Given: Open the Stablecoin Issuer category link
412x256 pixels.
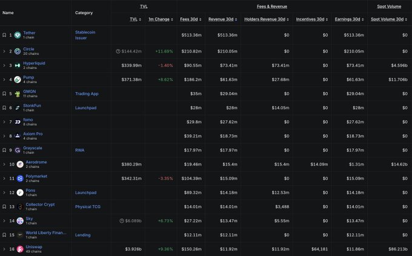Looking at the screenshot, I should pyautogui.click(x=85, y=35).
